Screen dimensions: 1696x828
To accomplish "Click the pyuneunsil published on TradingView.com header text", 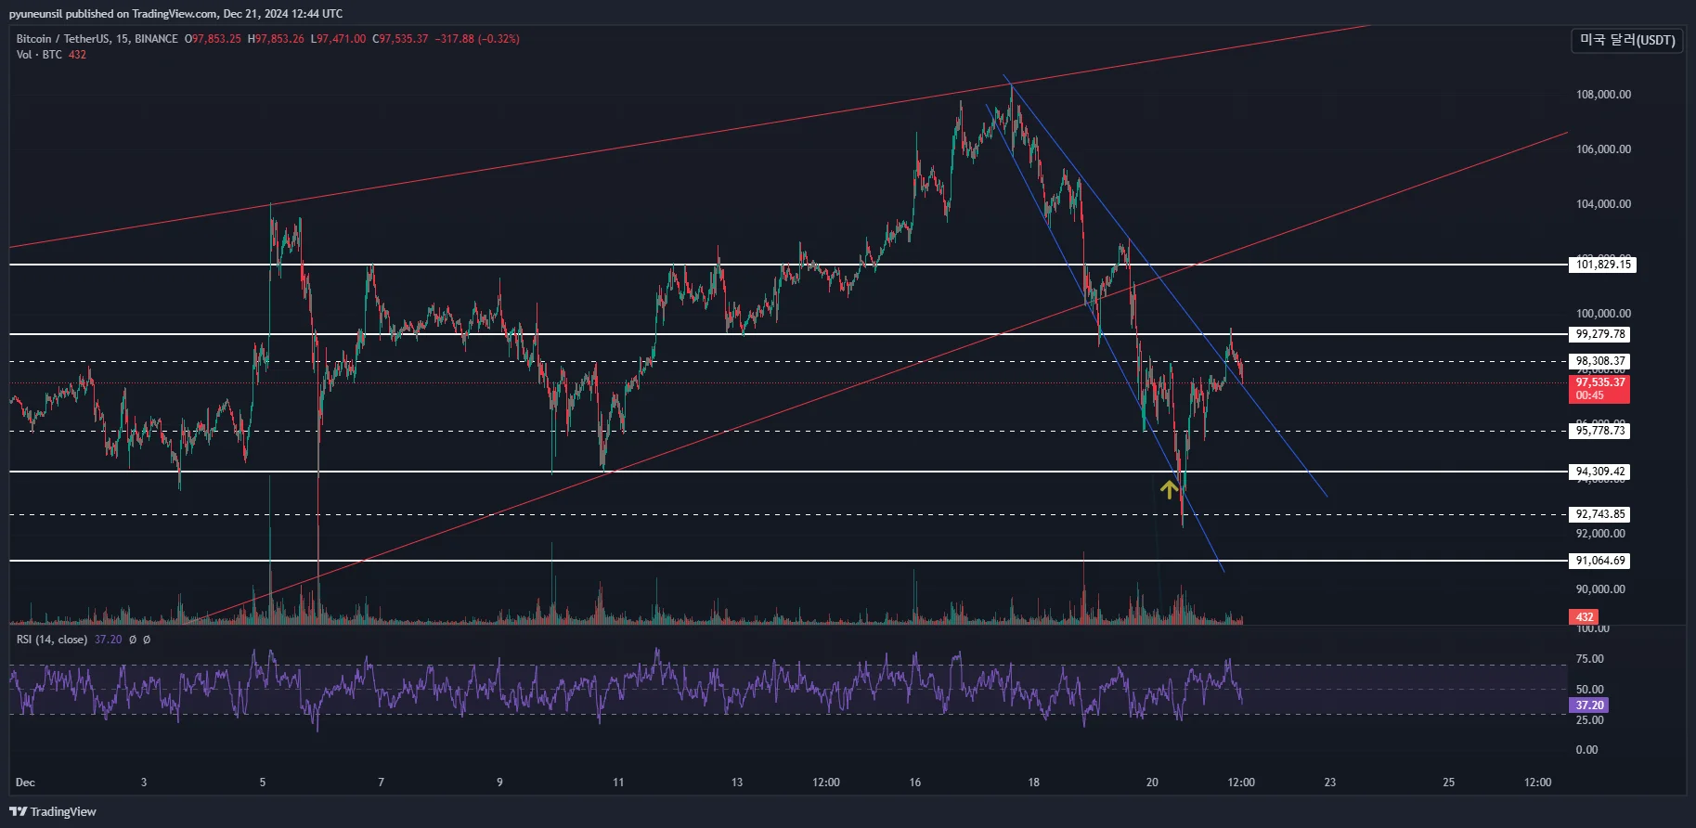I will [175, 14].
